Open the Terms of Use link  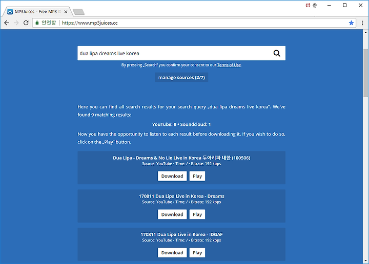pyautogui.click(x=229, y=65)
